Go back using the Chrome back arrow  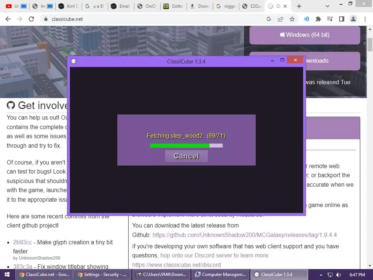coord(8,19)
